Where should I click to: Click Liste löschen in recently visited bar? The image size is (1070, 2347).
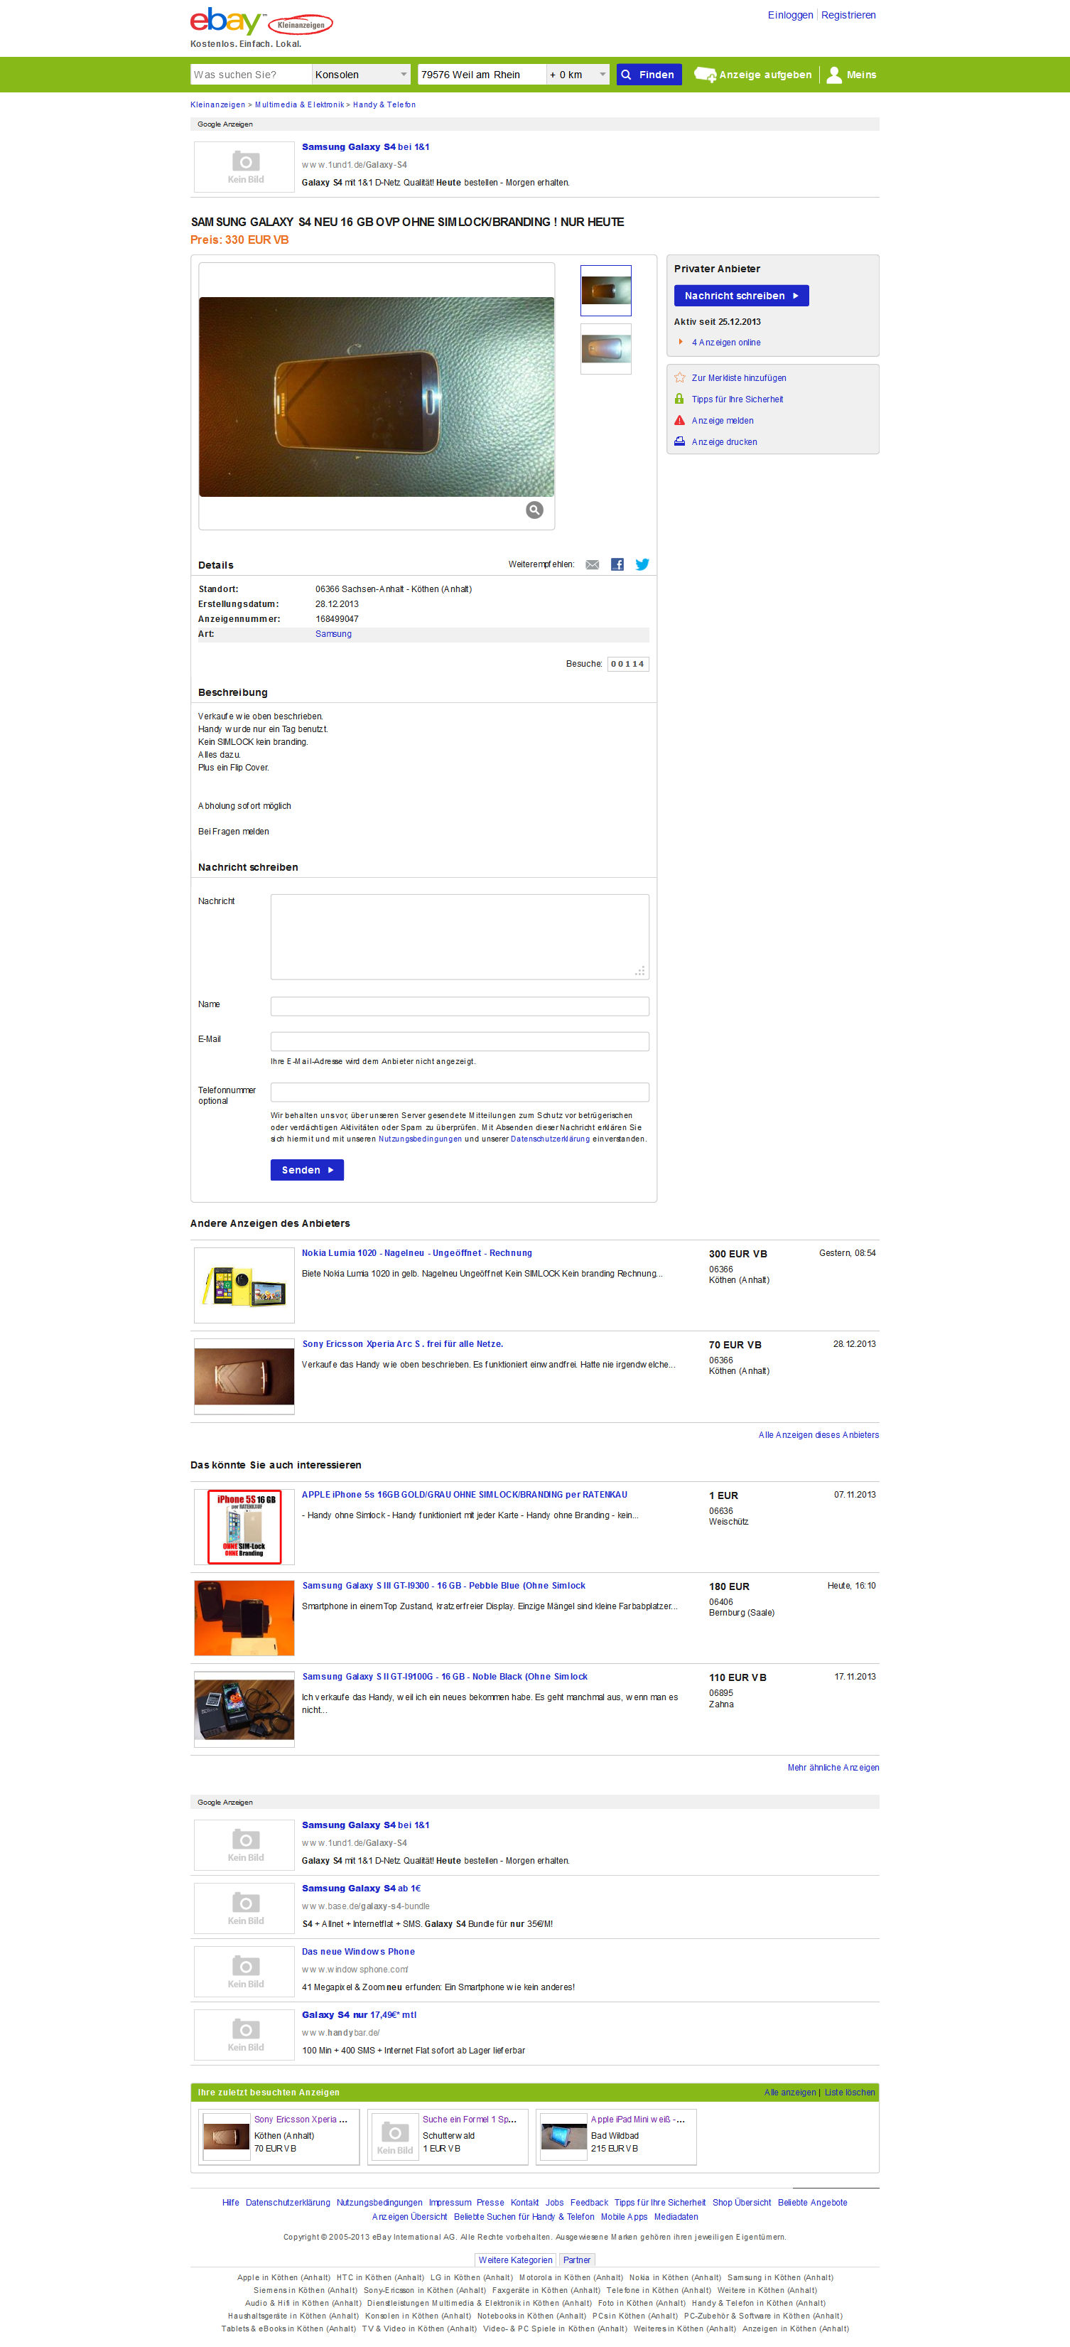click(850, 2093)
